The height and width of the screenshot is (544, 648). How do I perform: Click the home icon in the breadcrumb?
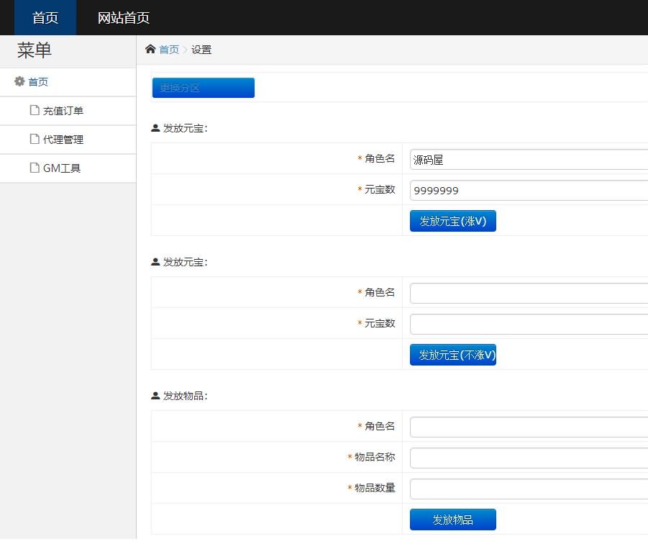150,49
